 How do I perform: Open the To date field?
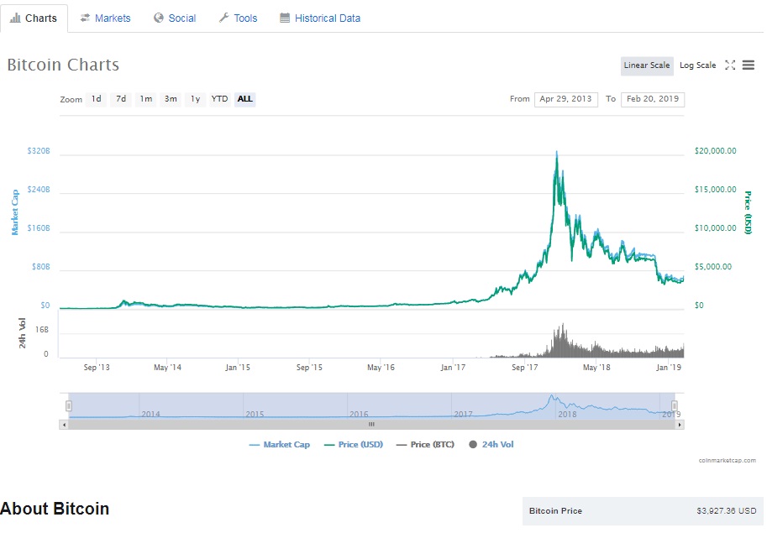click(653, 99)
